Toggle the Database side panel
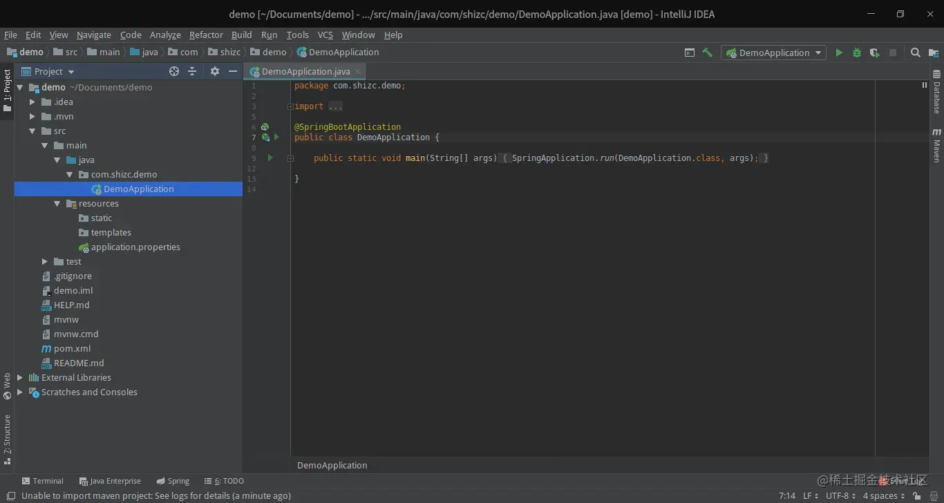This screenshot has width=944, height=503. point(937,91)
